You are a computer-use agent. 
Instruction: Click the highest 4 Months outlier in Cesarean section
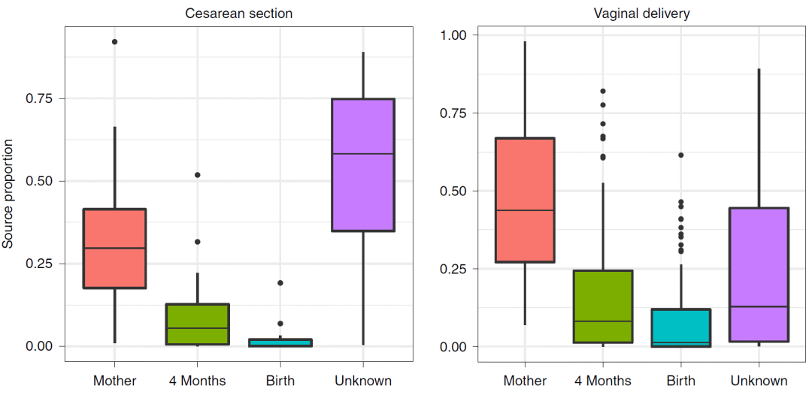click(x=198, y=175)
